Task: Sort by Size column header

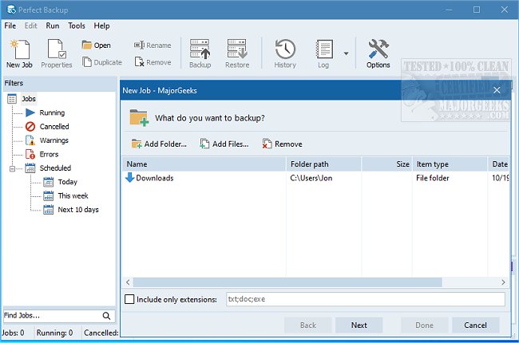Action: coord(387,164)
